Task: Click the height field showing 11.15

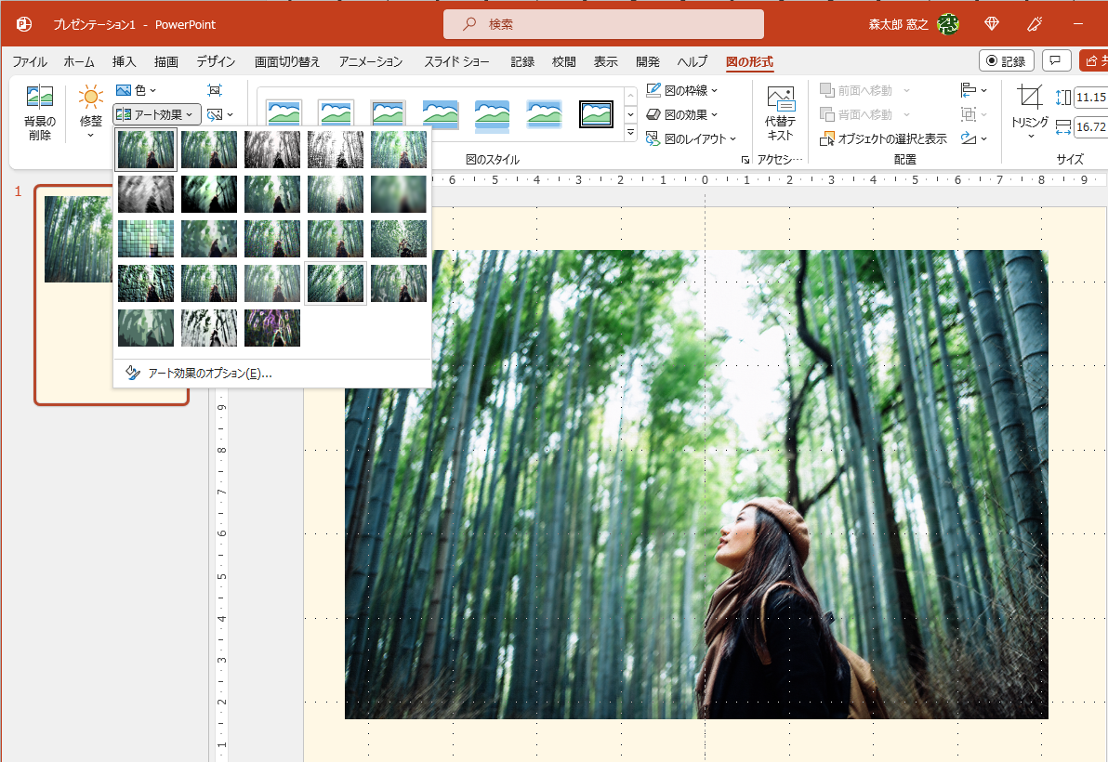Action: pyautogui.click(x=1090, y=97)
